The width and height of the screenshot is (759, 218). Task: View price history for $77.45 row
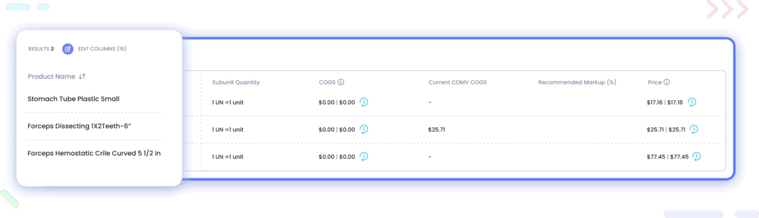tap(697, 156)
